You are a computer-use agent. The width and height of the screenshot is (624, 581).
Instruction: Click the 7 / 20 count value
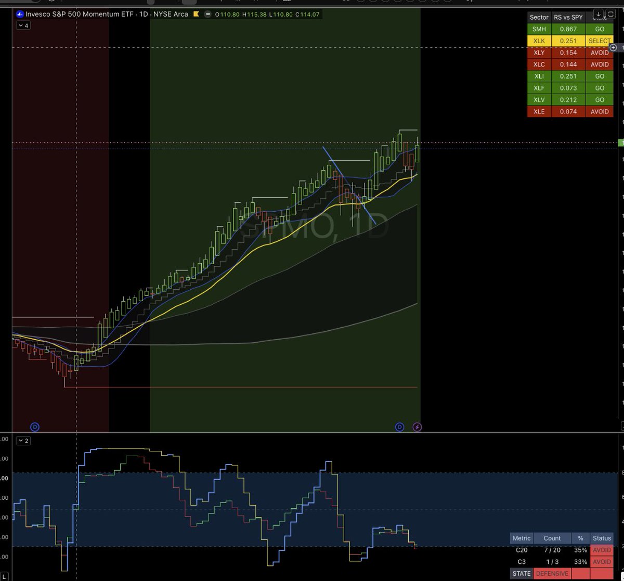pyautogui.click(x=552, y=550)
